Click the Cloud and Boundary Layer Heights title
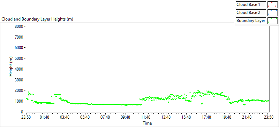 click(37, 19)
